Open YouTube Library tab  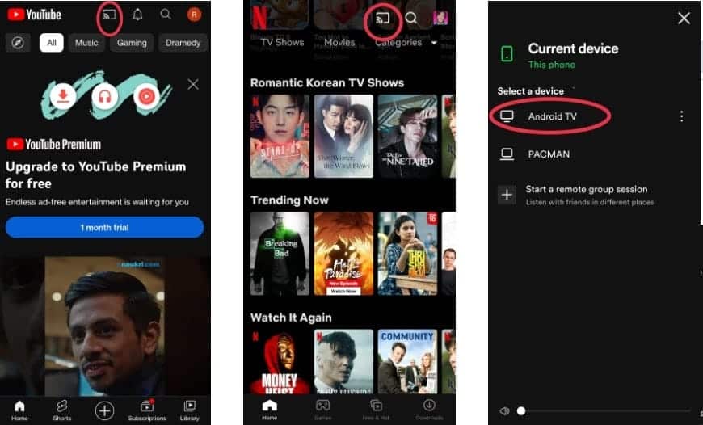[190, 410]
